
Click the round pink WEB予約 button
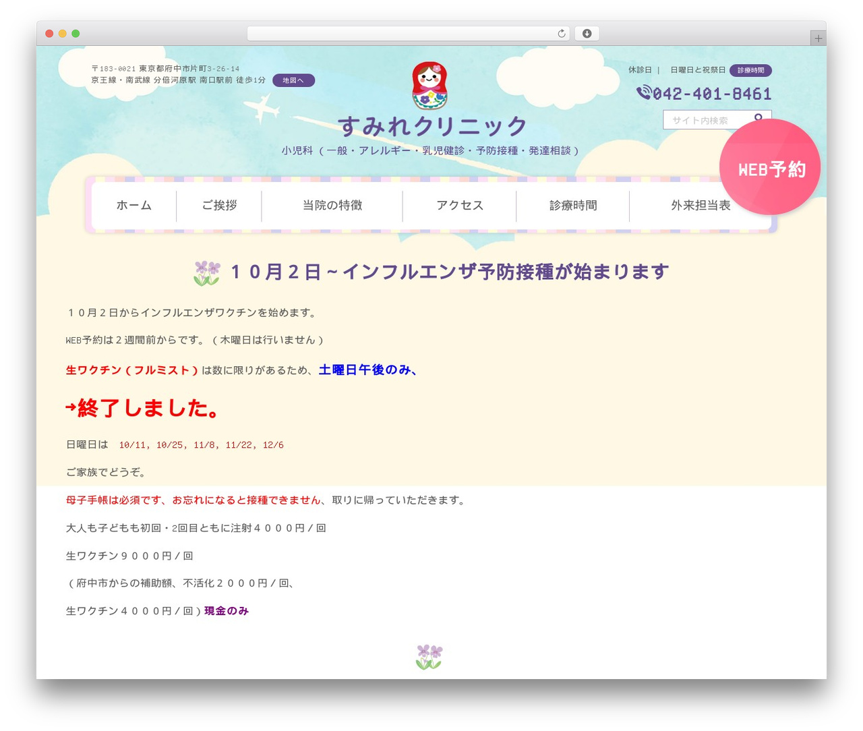click(770, 167)
